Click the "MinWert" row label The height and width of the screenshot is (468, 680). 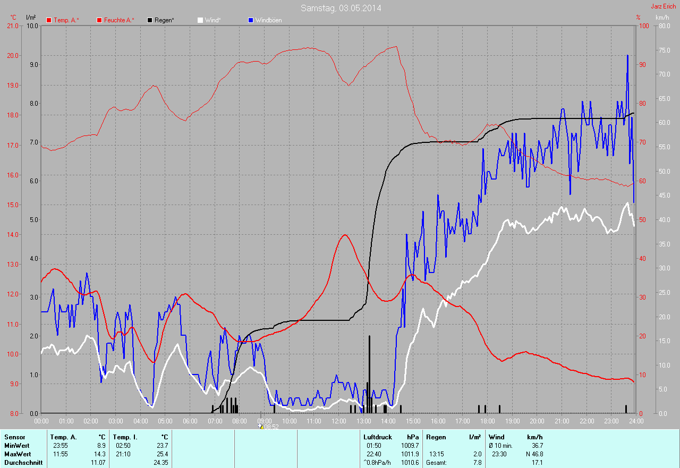16,446
